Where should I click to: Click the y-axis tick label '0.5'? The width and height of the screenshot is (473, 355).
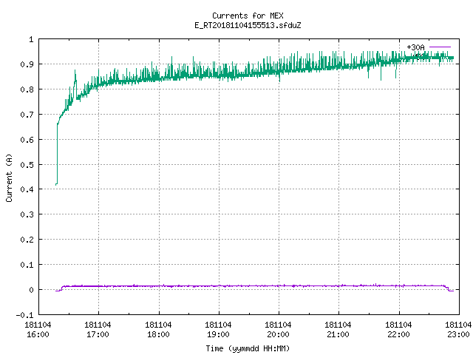(x=27, y=165)
